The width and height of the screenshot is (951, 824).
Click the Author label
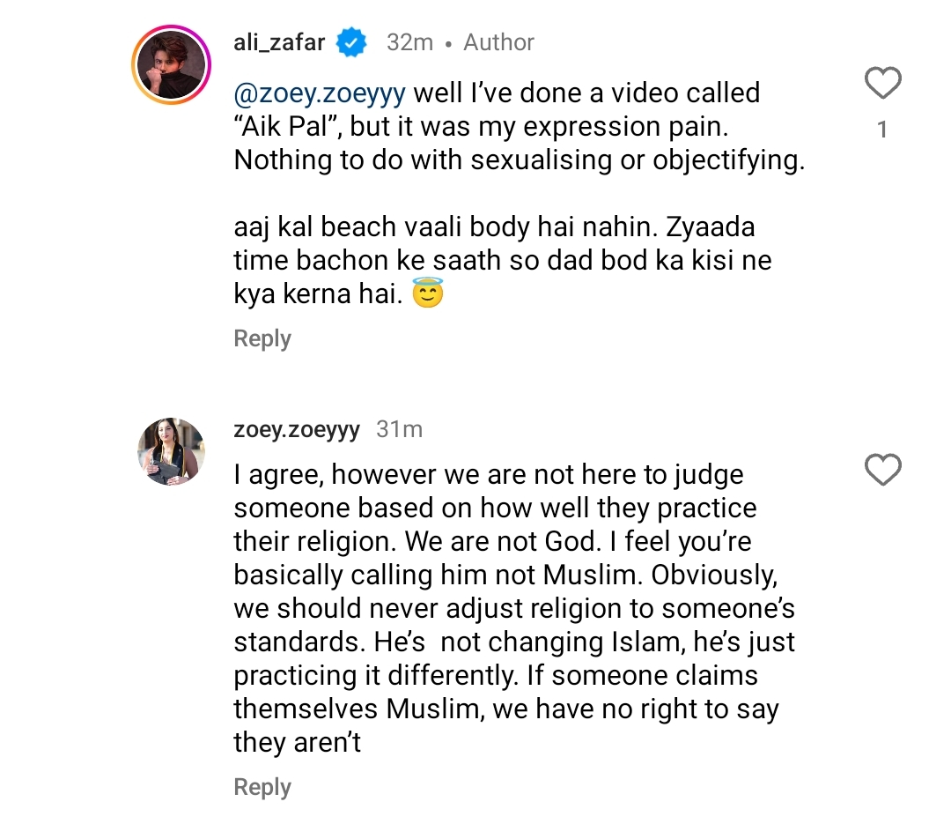coord(498,42)
